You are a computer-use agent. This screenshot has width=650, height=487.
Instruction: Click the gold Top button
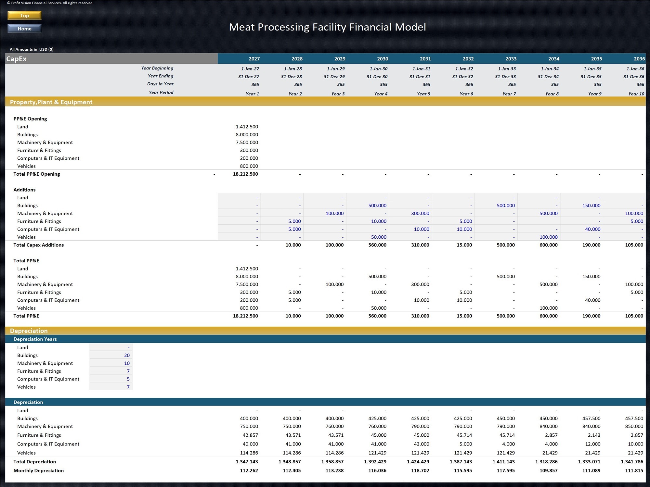click(x=24, y=16)
